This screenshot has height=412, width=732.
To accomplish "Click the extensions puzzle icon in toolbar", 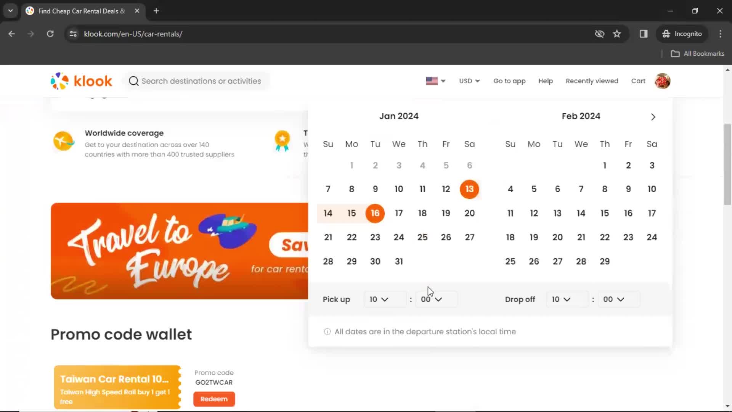I will click(x=644, y=34).
